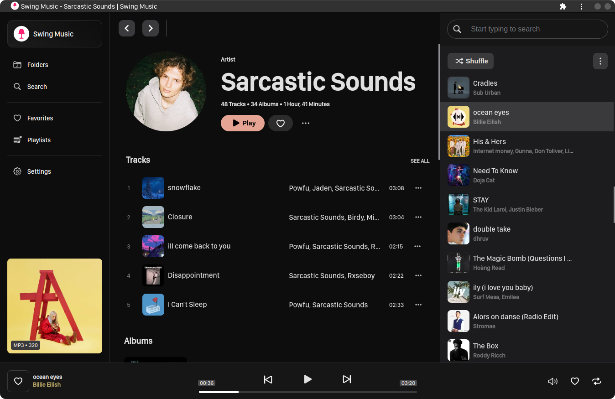
Task: Select The Magic Bomb queue track
Action: click(527, 263)
